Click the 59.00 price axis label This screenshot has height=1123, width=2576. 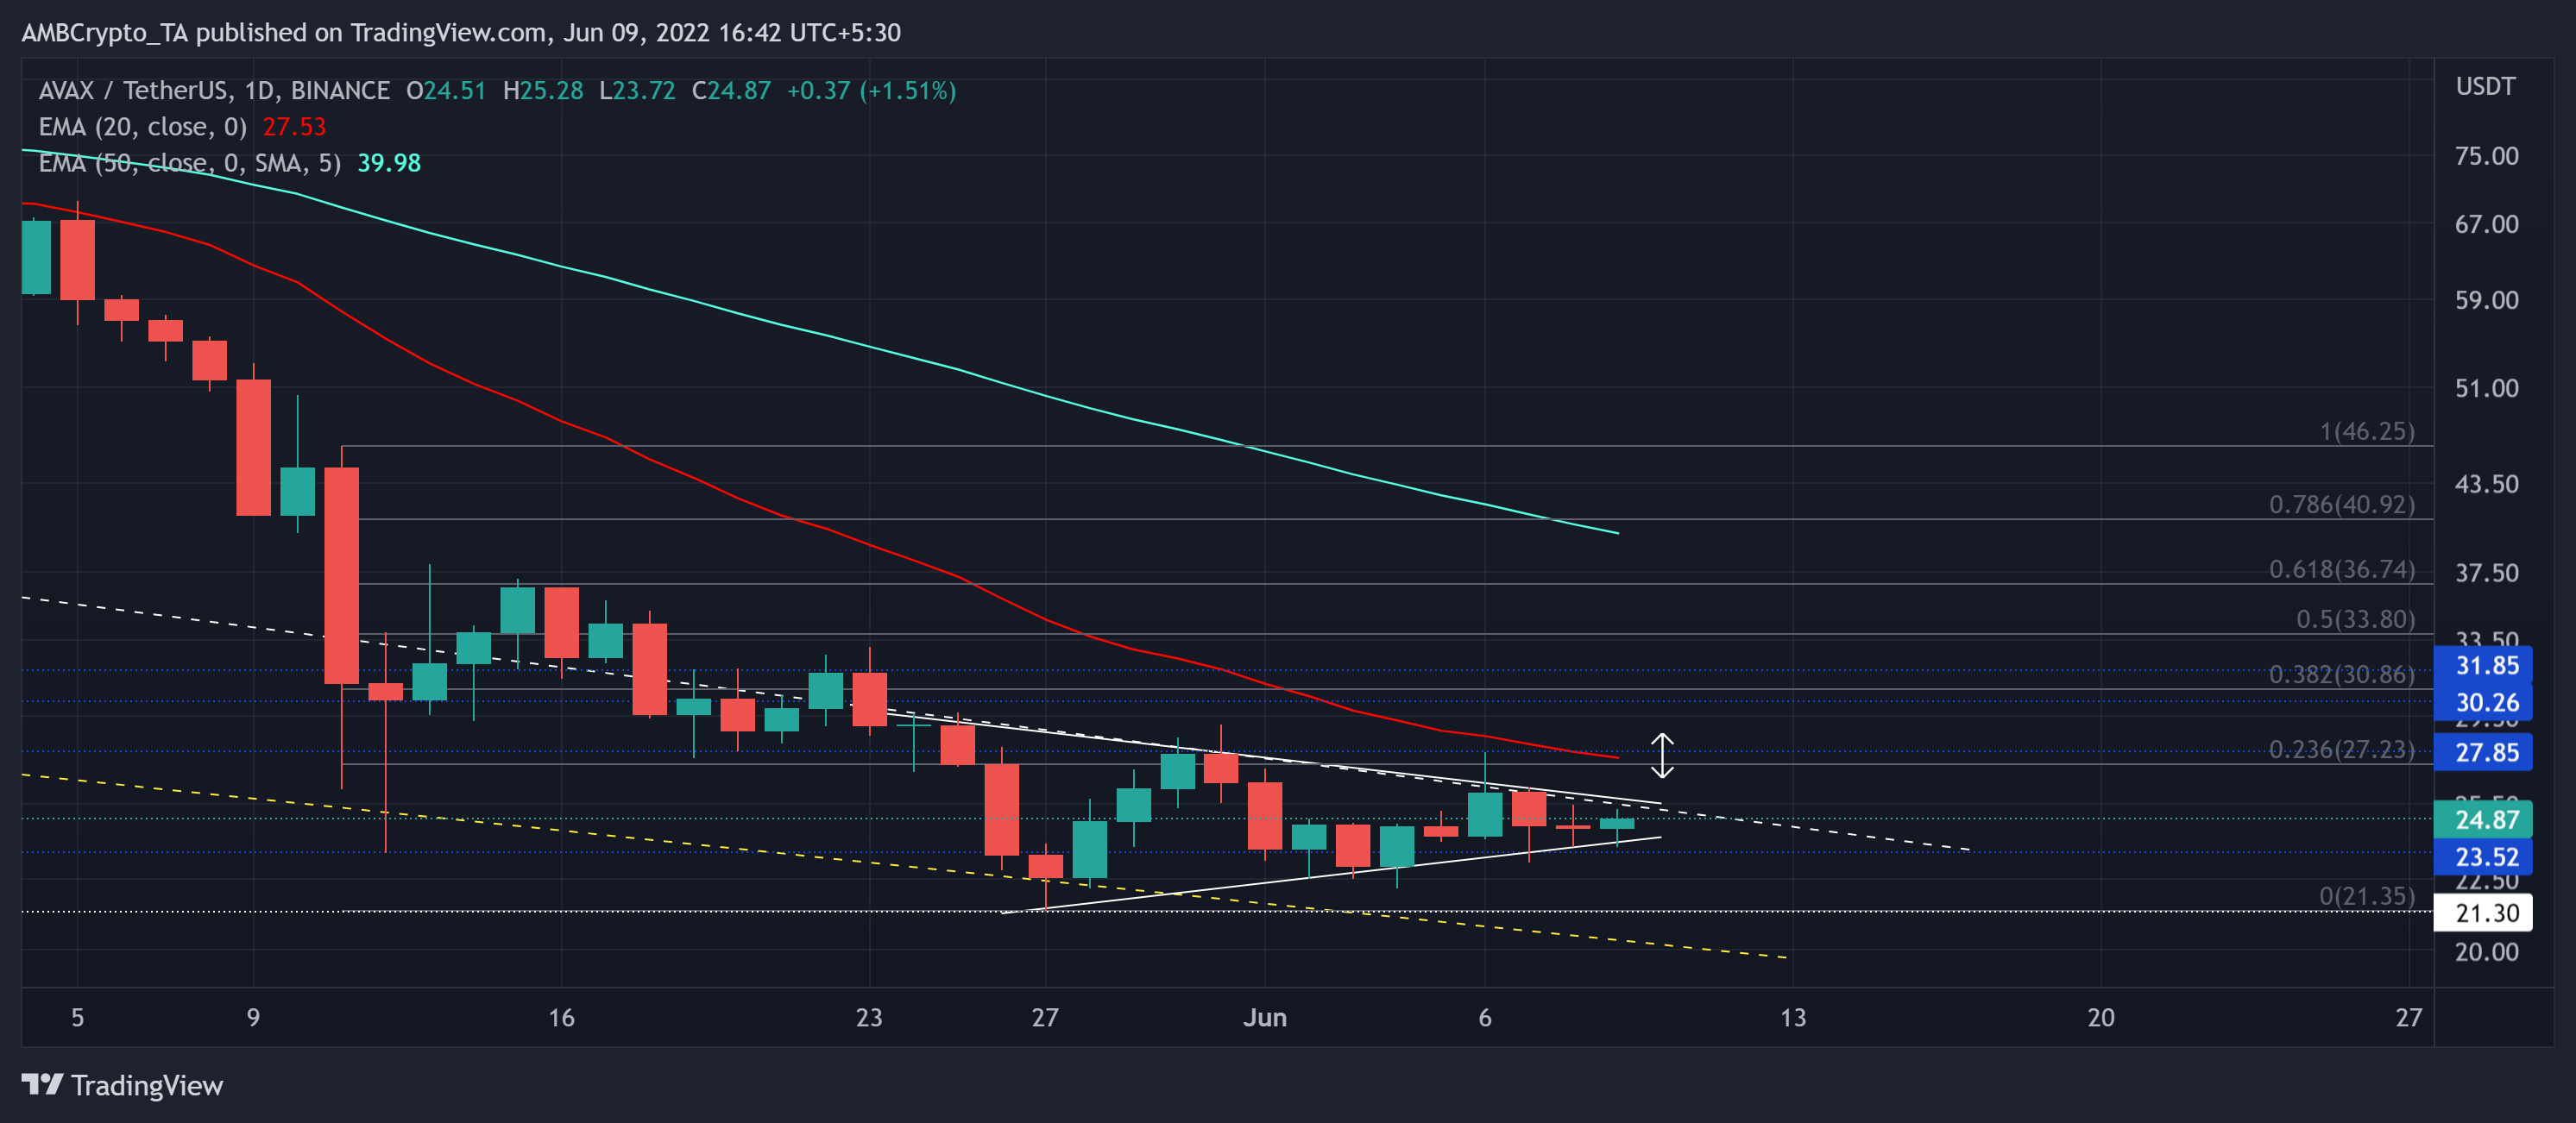click(2486, 300)
